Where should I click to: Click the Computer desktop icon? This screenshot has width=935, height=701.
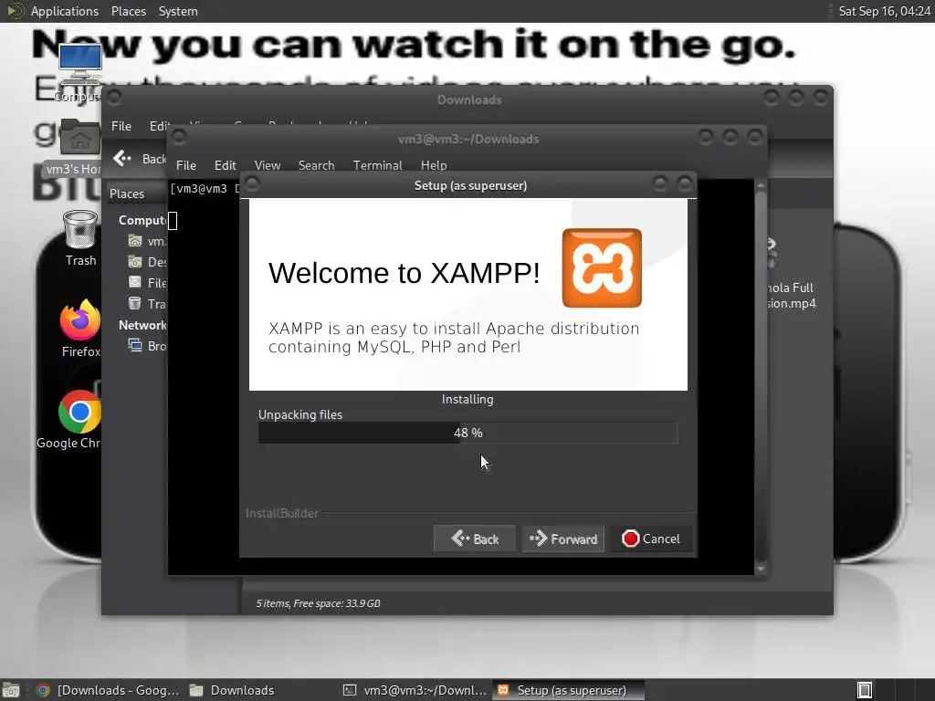coord(80,67)
